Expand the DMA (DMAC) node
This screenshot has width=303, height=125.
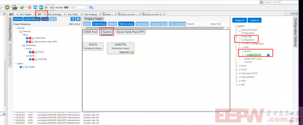(240, 77)
